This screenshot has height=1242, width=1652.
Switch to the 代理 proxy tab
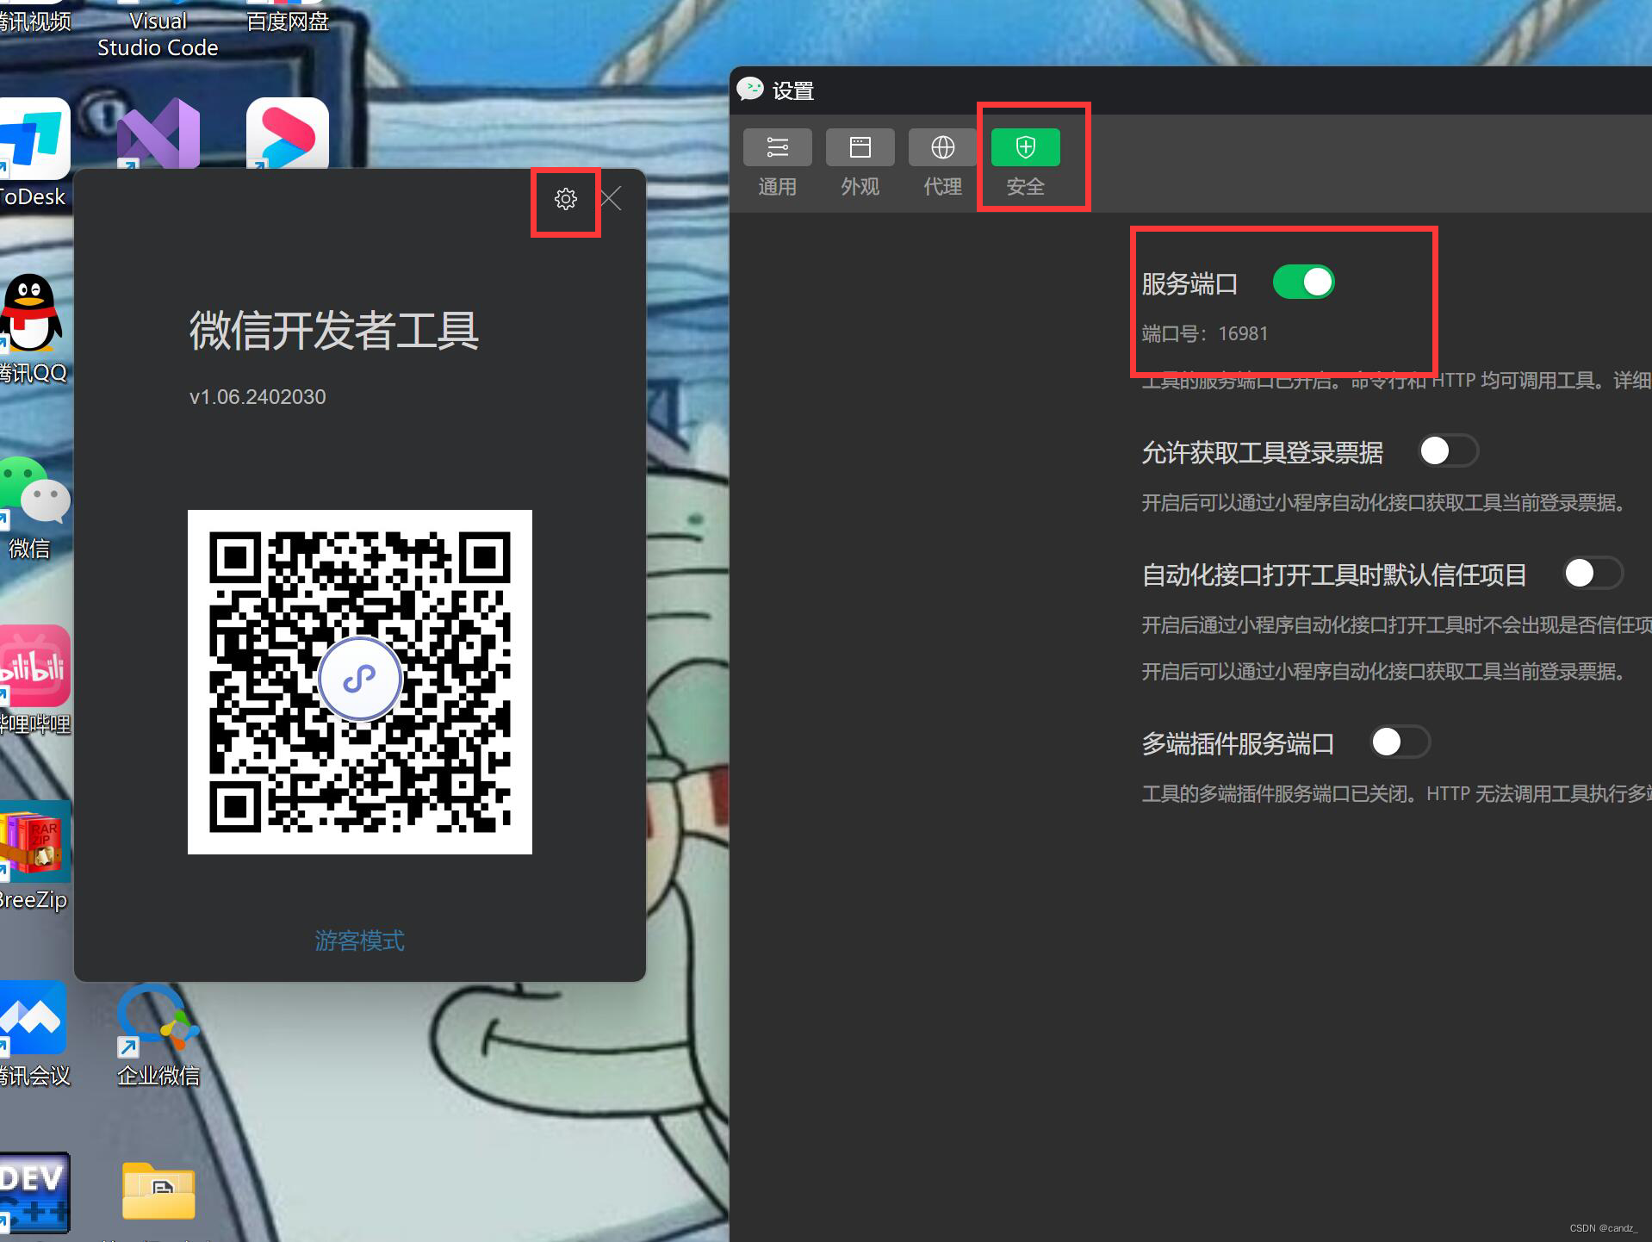coord(942,164)
